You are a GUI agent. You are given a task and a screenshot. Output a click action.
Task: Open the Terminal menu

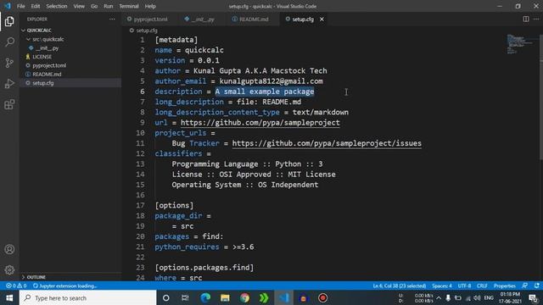coord(129,6)
